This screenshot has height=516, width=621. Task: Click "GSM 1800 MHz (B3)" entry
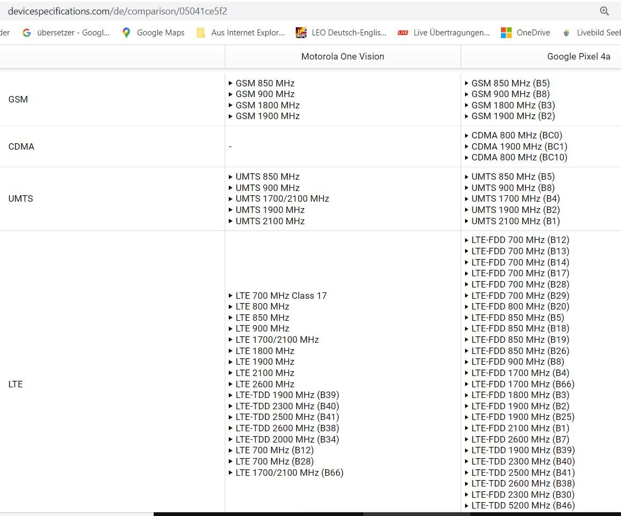(513, 105)
